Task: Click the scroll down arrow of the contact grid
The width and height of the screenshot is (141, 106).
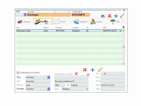Action: pyautogui.click(x=124, y=64)
